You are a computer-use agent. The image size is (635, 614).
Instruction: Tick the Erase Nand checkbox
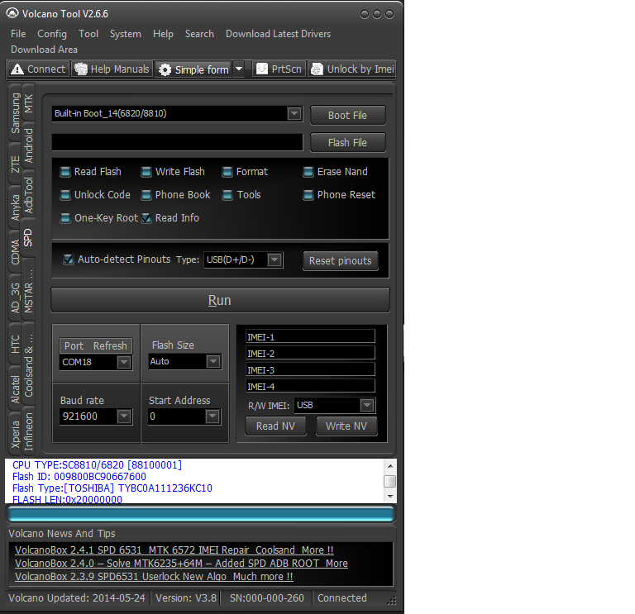[308, 172]
